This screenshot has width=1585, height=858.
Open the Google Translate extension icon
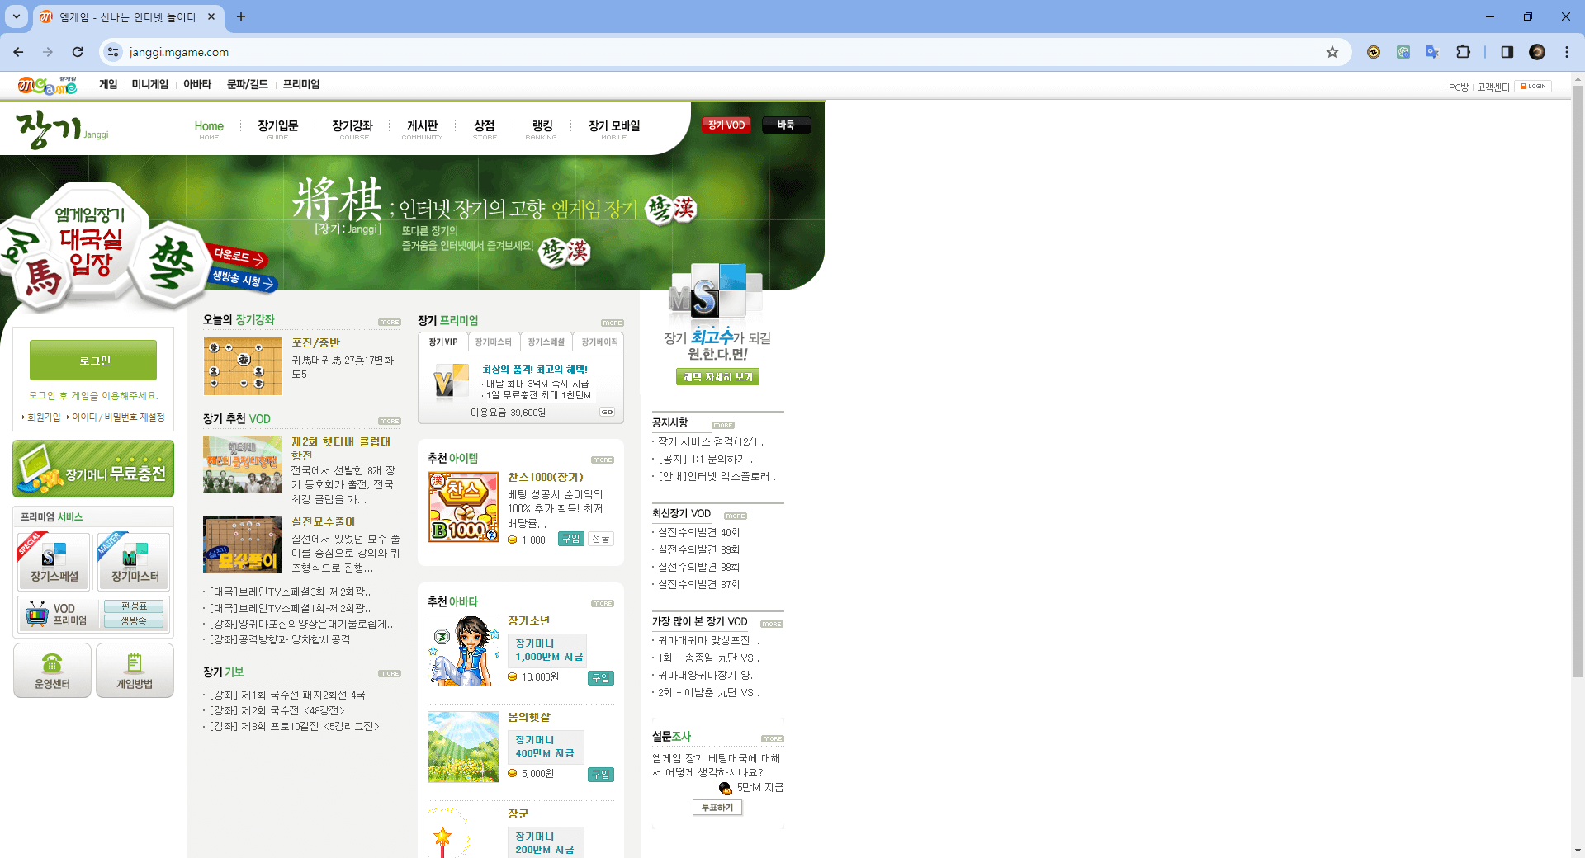tap(1432, 52)
